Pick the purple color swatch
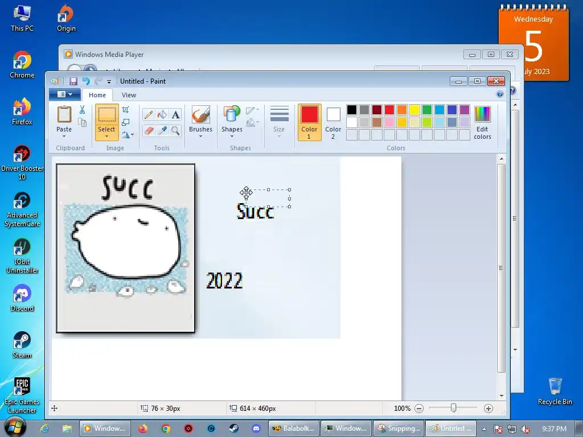583x437 pixels. coord(465,110)
